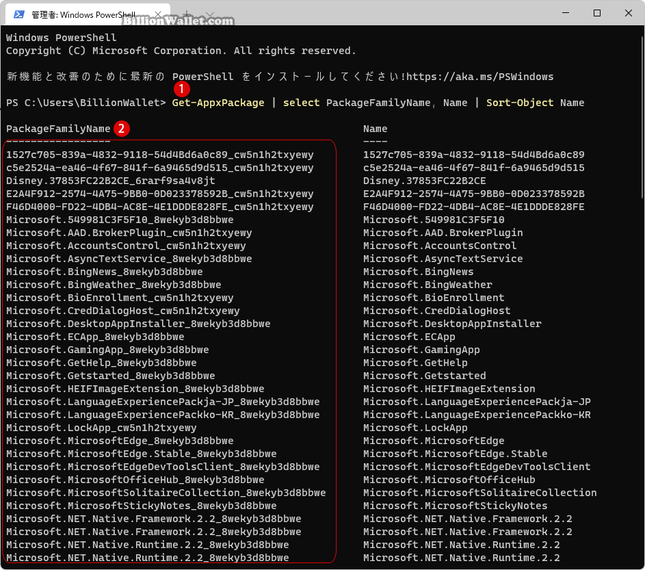Image resolution: width=645 pixels, height=570 pixels.
Task: Click Microsoft.BingWeather in the Name column
Action: tap(427, 285)
